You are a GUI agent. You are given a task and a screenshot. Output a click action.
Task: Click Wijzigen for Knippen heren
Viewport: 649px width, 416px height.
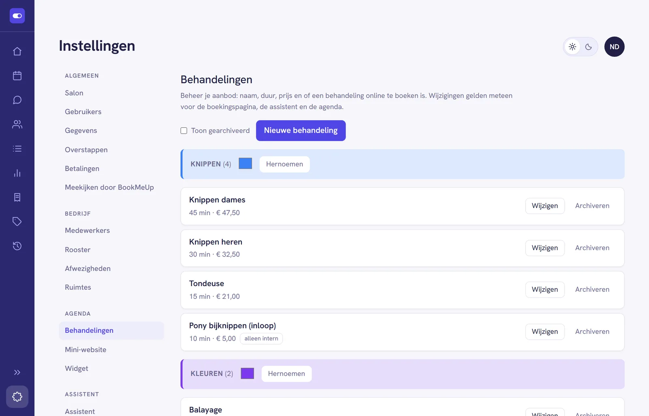545,248
